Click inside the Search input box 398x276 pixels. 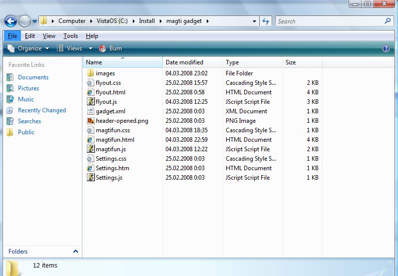pyautogui.click(x=330, y=21)
